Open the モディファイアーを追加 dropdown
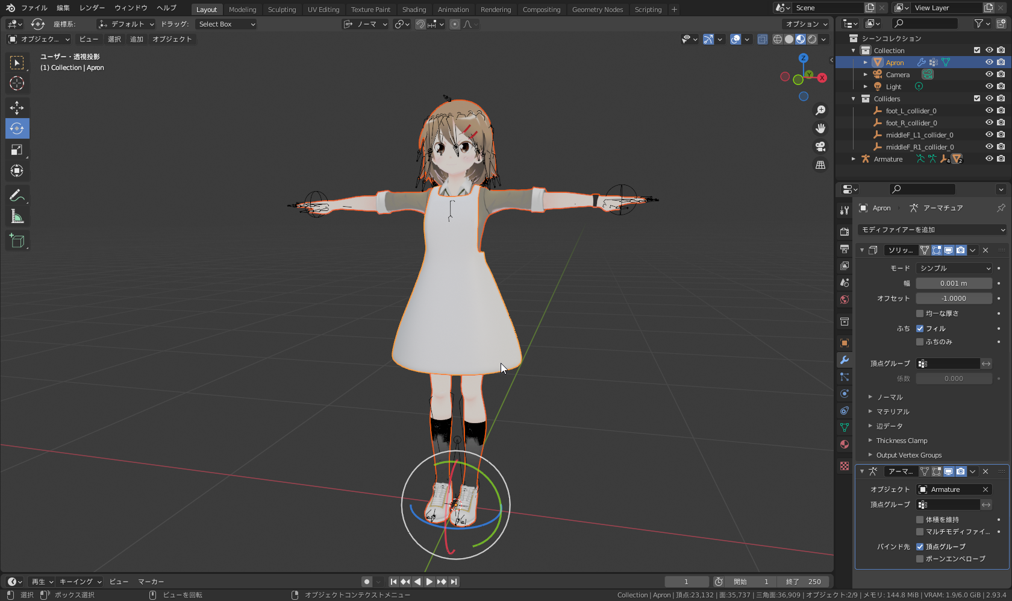This screenshot has height=601, width=1012. pos(932,230)
